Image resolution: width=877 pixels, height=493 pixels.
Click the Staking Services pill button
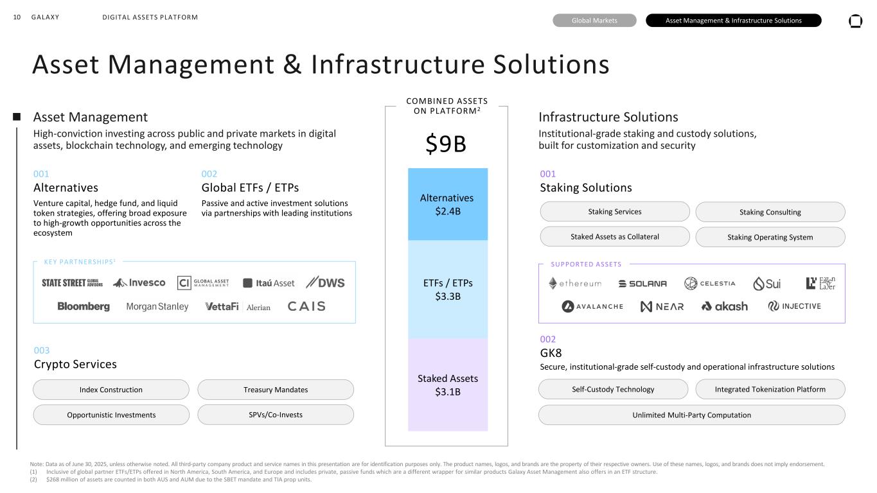tap(615, 211)
